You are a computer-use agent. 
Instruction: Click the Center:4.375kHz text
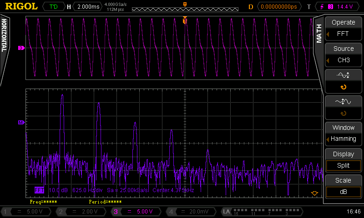[173, 190]
